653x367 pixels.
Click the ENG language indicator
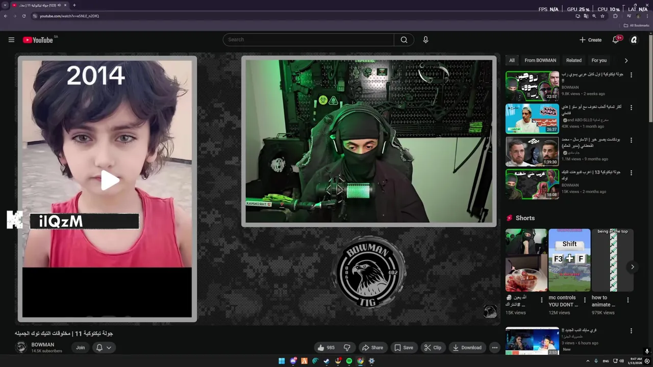tap(606, 361)
